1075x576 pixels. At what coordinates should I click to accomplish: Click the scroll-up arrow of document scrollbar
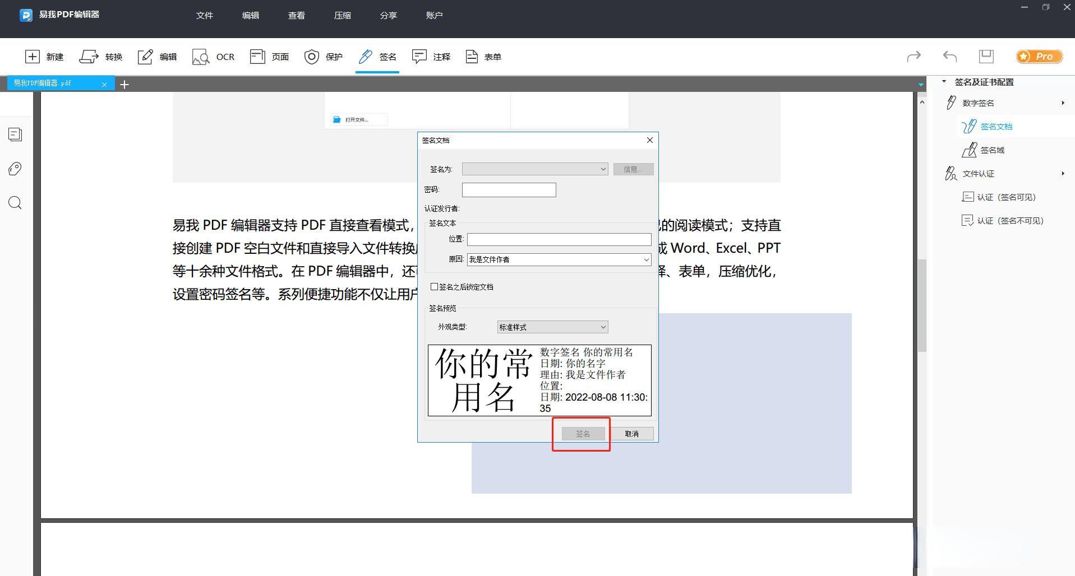[x=922, y=102]
